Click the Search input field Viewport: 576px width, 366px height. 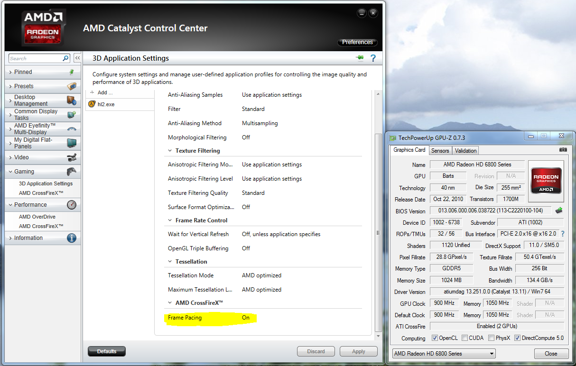35,58
